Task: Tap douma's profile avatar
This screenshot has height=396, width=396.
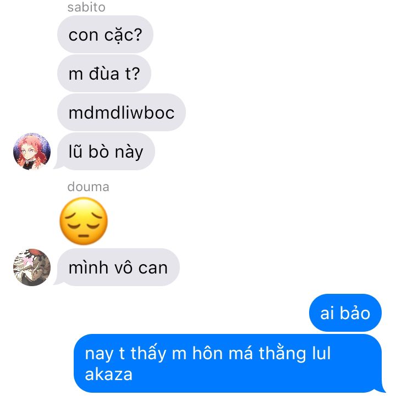Action: point(32,267)
